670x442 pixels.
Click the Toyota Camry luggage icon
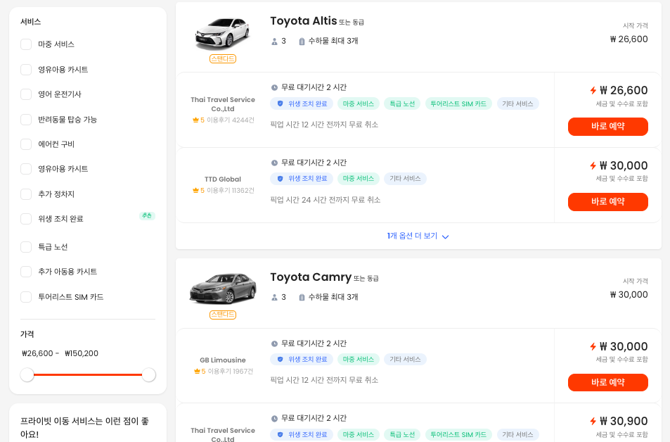(302, 298)
